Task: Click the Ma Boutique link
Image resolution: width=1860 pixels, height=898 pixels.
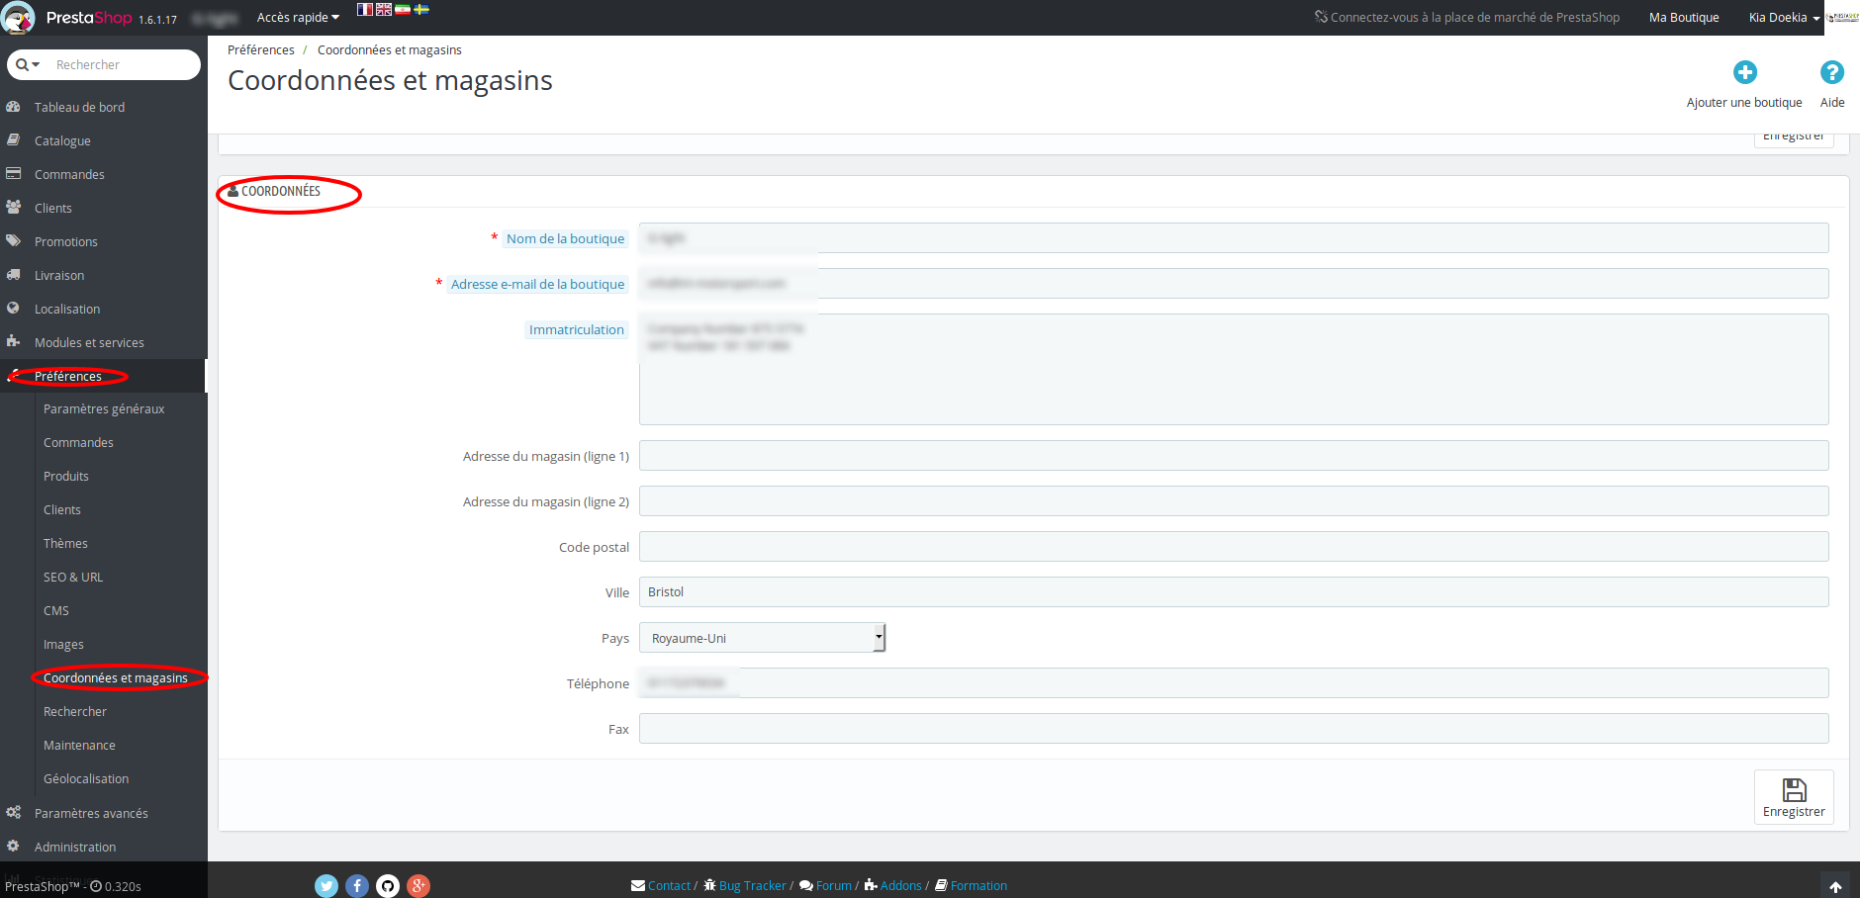Action: (1684, 18)
